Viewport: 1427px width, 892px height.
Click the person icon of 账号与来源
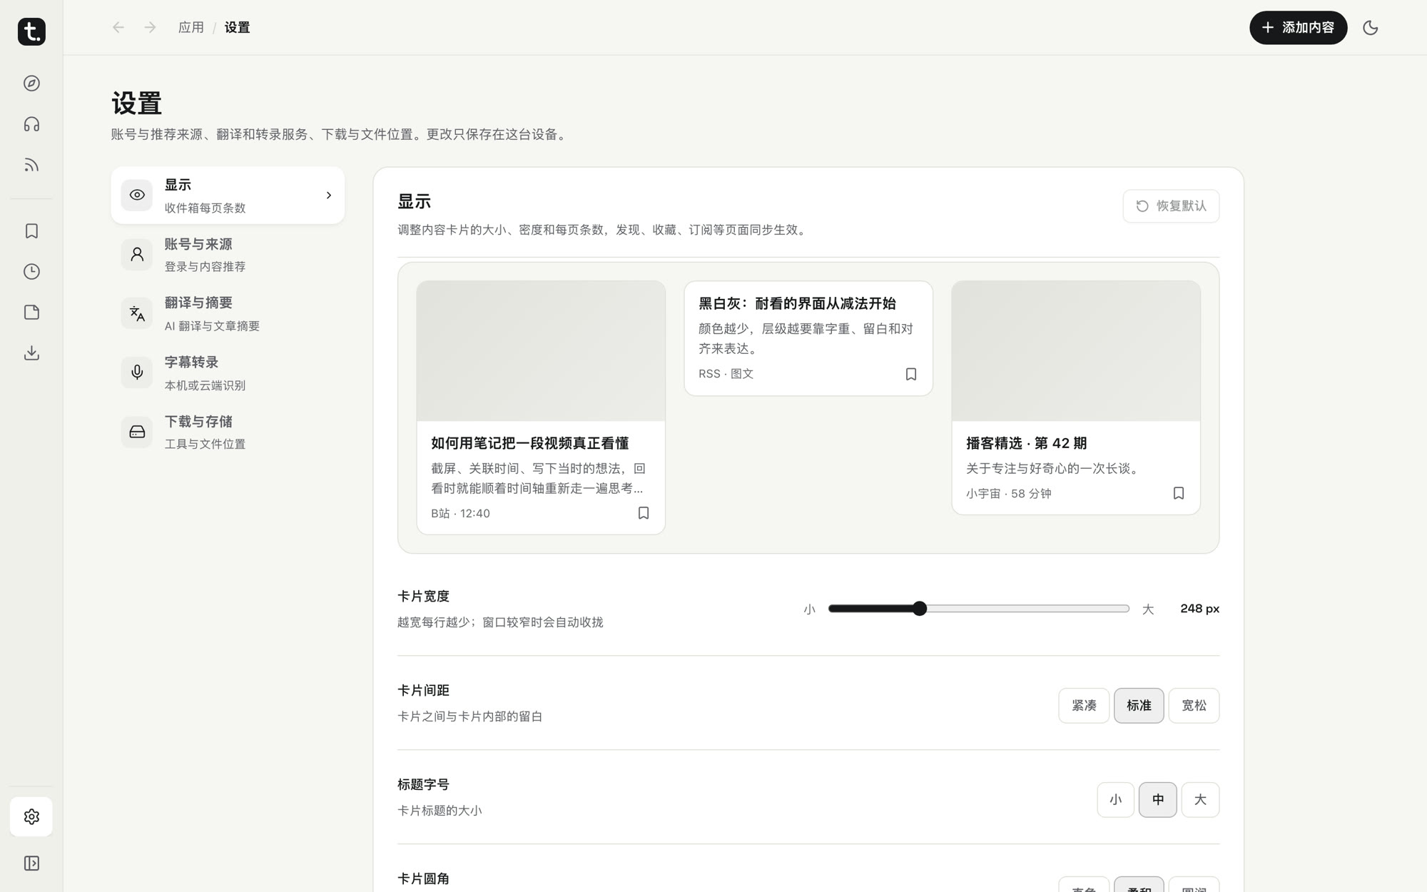click(x=137, y=254)
